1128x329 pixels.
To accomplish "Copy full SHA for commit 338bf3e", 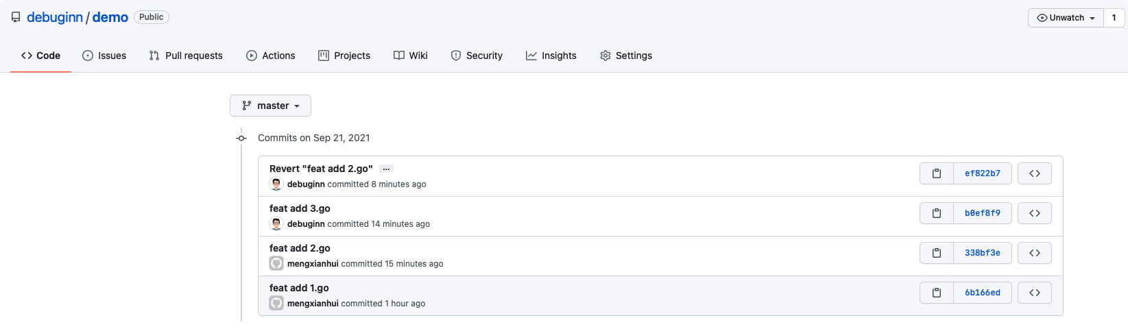I will (x=936, y=253).
